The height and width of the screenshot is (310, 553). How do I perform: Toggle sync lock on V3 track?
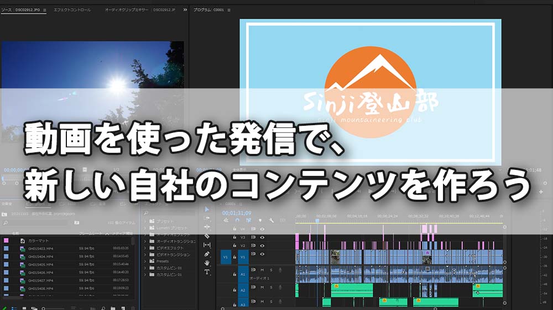[253, 237]
